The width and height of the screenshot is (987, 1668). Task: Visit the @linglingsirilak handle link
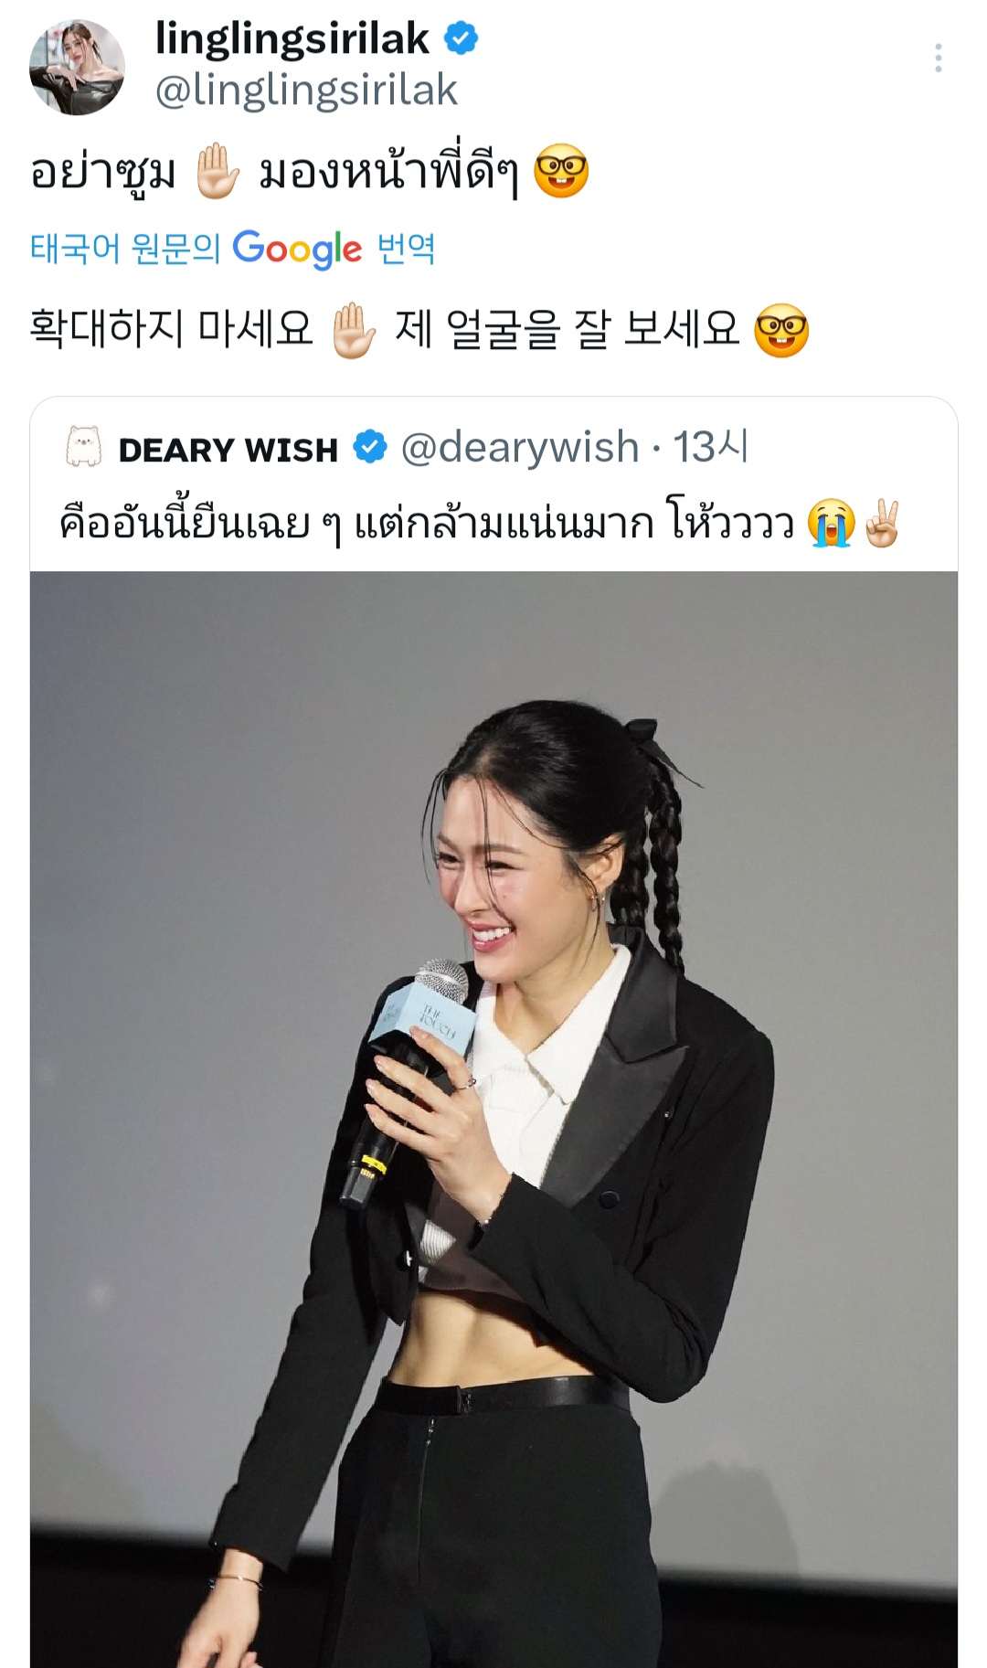305,90
